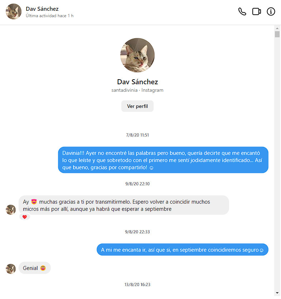Click the gray message starting with Ay
This screenshot has height=299, width=281.
(x=124, y=205)
